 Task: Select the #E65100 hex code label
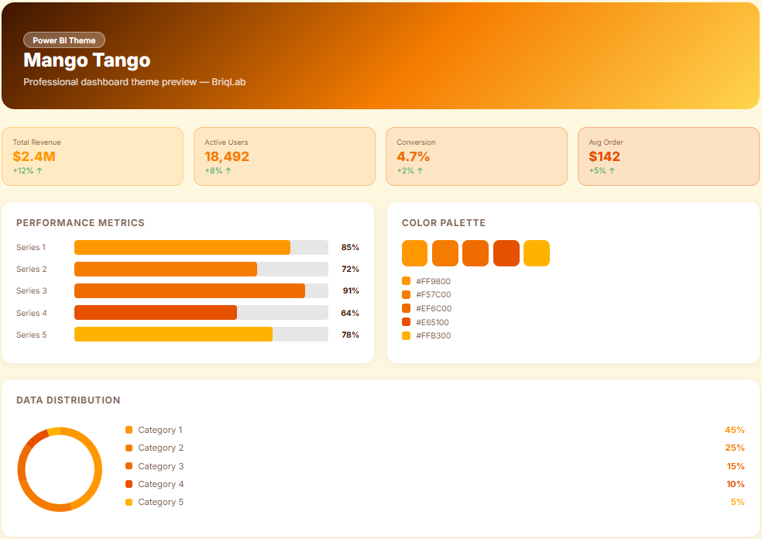[x=432, y=322]
